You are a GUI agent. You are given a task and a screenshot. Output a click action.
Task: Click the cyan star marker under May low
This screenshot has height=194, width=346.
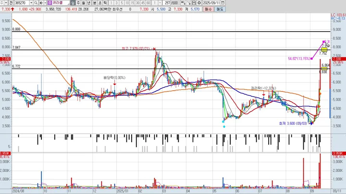[224, 127]
